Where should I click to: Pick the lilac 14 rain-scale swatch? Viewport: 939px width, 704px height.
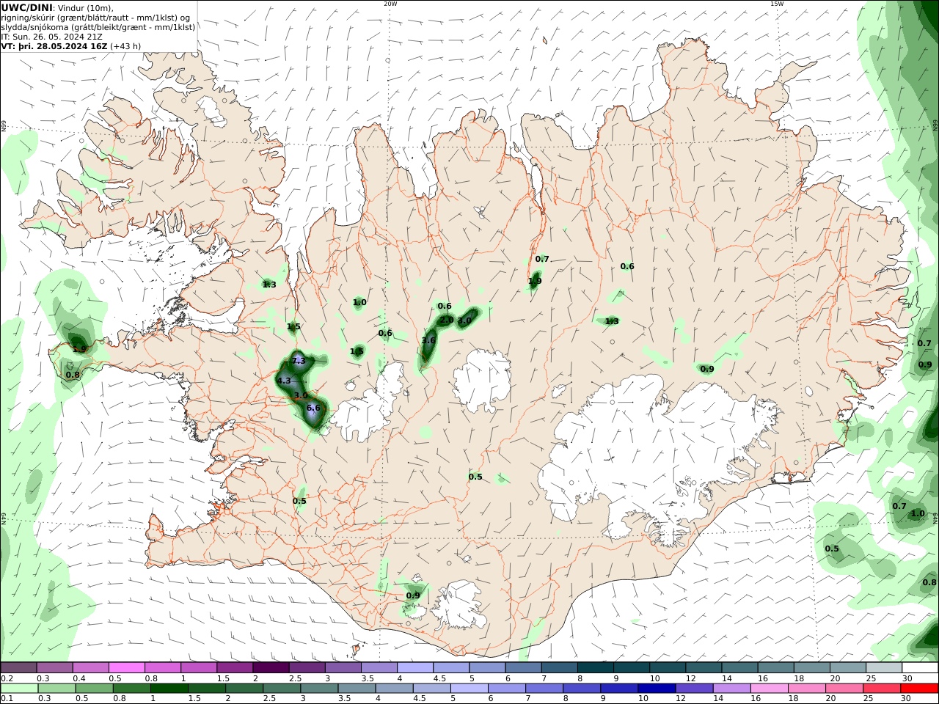pyautogui.click(x=731, y=689)
